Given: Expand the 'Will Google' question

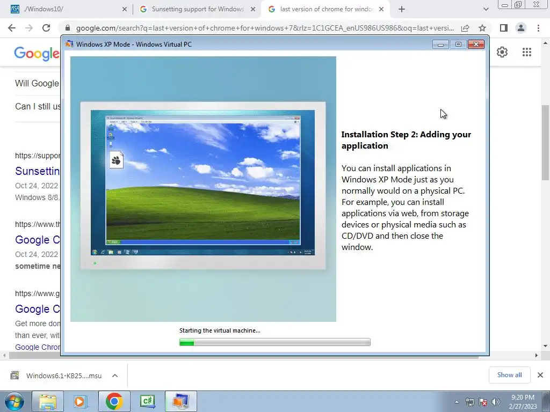Looking at the screenshot, I should pyautogui.click(x=37, y=83).
